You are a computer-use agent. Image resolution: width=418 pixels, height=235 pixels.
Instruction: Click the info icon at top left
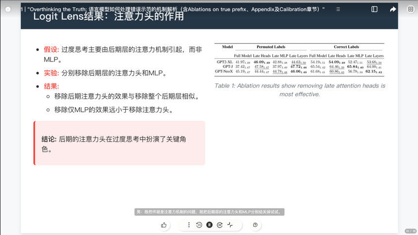click(8, 9)
